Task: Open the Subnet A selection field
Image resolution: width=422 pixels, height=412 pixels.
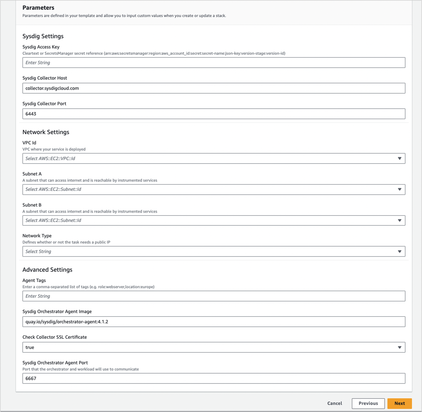Action: click(x=214, y=189)
